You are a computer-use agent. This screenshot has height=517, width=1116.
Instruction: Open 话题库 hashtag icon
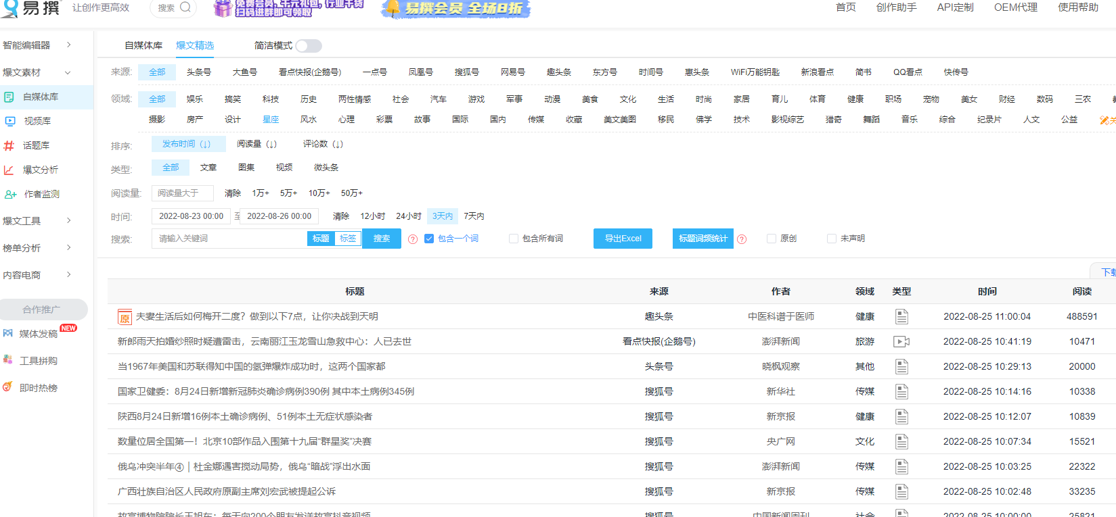(x=9, y=145)
